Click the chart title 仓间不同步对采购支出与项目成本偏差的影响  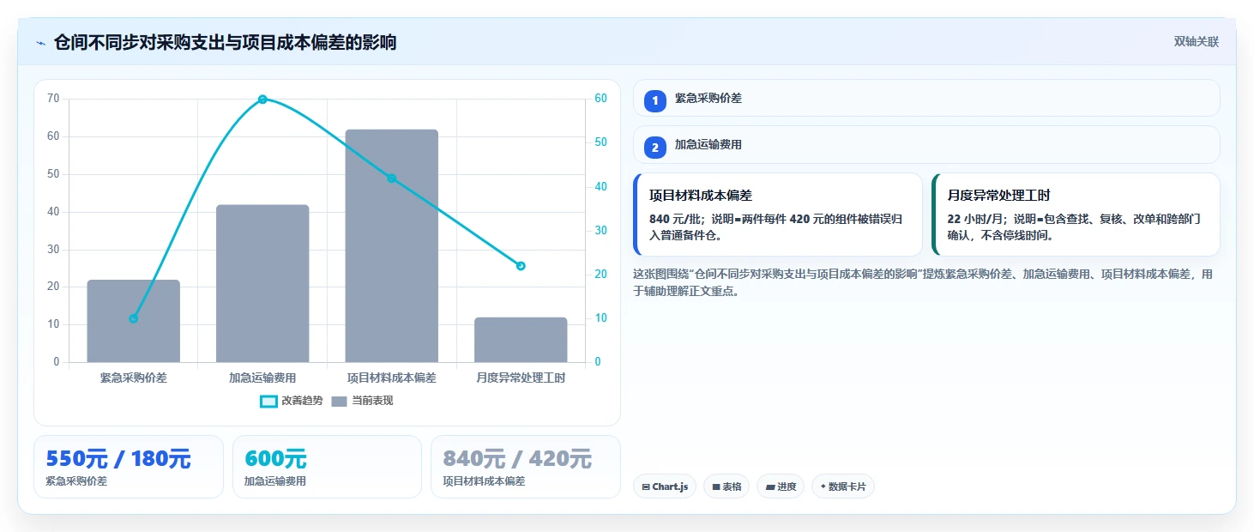pos(225,42)
